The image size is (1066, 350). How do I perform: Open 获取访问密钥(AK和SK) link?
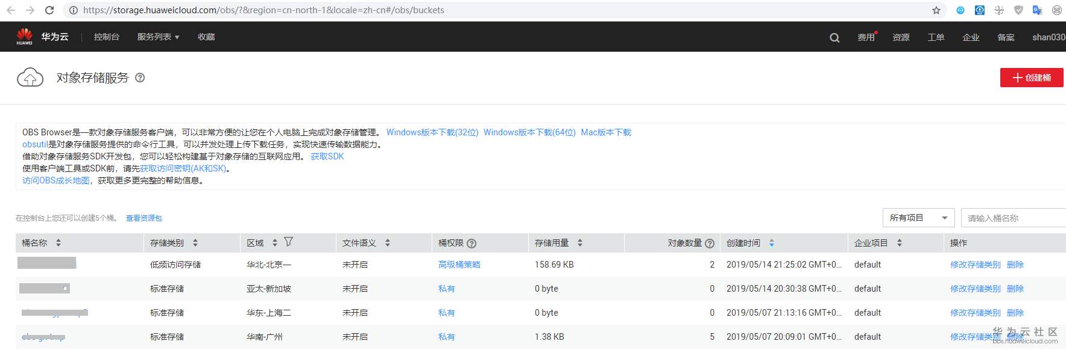coord(183,168)
